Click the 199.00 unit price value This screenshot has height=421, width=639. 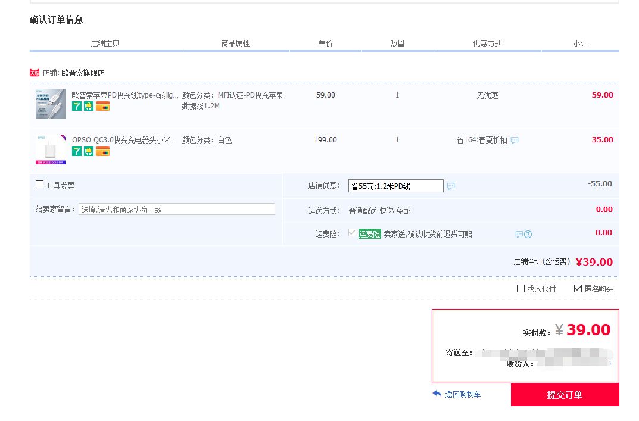(x=325, y=140)
